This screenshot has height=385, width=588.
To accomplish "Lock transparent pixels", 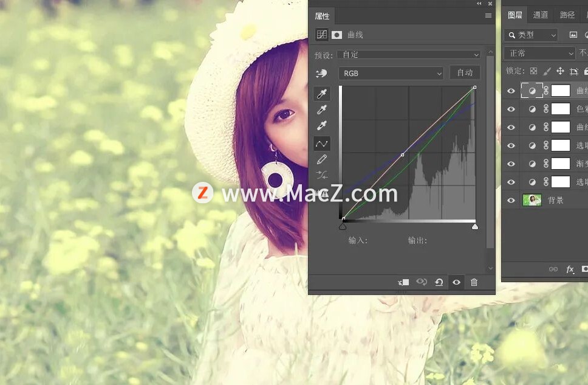I will coord(533,71).
